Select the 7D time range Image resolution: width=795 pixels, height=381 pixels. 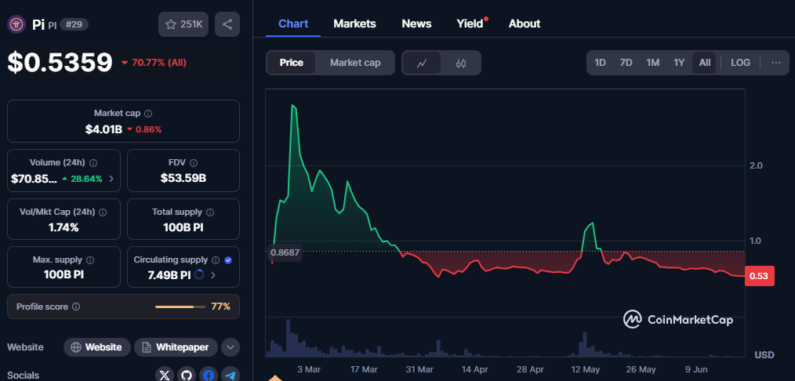tap(626, 63)
